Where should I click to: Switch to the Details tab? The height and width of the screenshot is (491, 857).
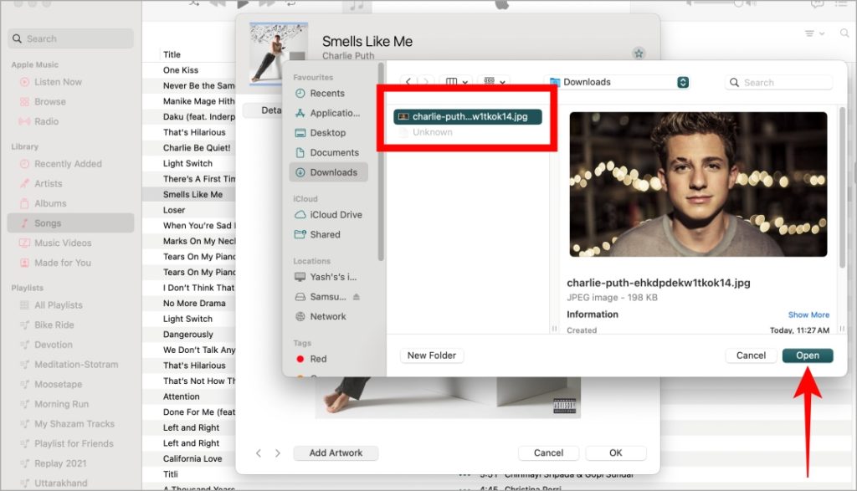tap(263, 110)
